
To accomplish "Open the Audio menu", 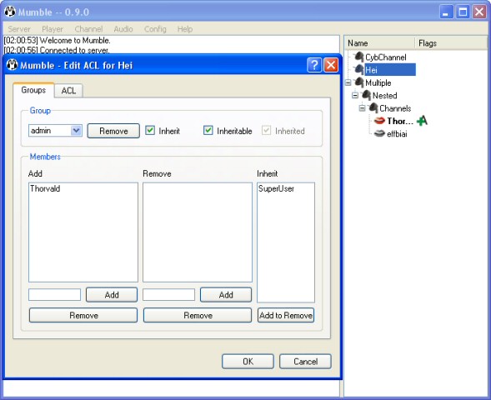I will [123, 29].
